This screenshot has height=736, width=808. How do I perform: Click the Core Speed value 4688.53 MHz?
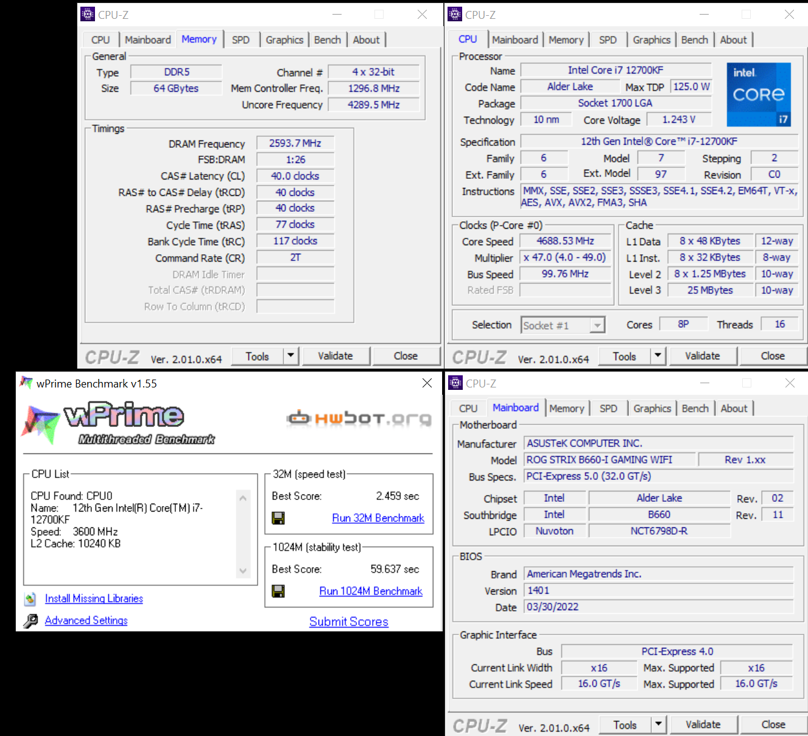coord(565,241)
